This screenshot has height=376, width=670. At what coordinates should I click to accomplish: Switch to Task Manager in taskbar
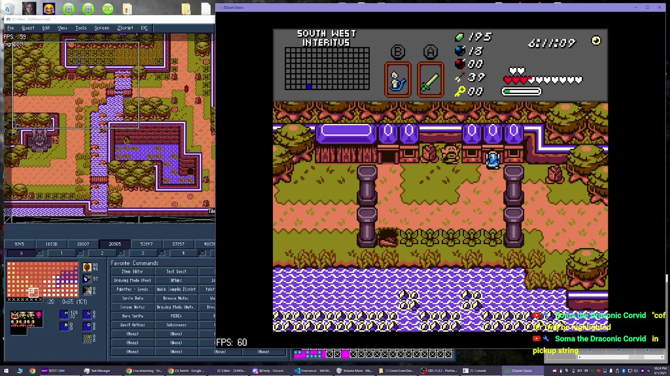pyautogui.click(x=98, y=371)
